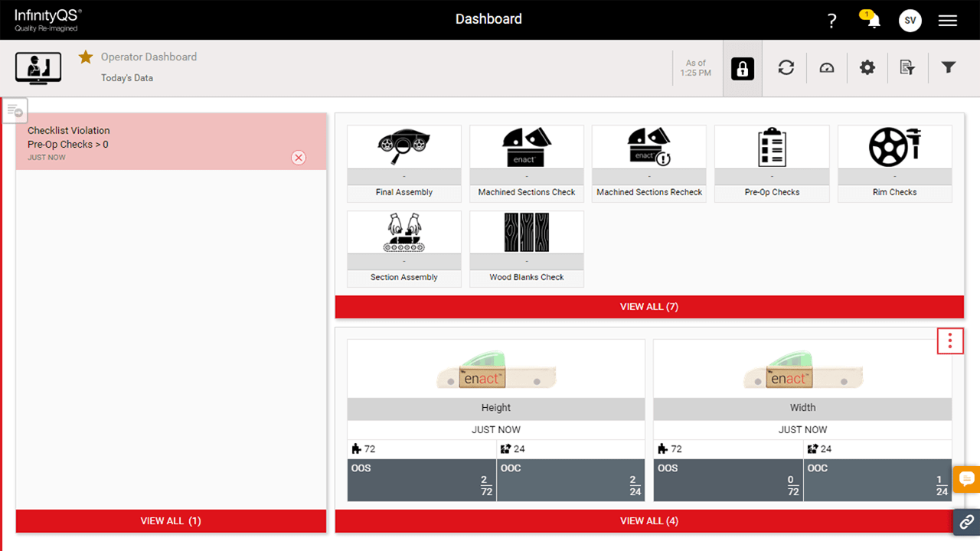Click VIEW ALL (1) for notifications
Viewport: 980px width, 551px height.
click(171, 520)
